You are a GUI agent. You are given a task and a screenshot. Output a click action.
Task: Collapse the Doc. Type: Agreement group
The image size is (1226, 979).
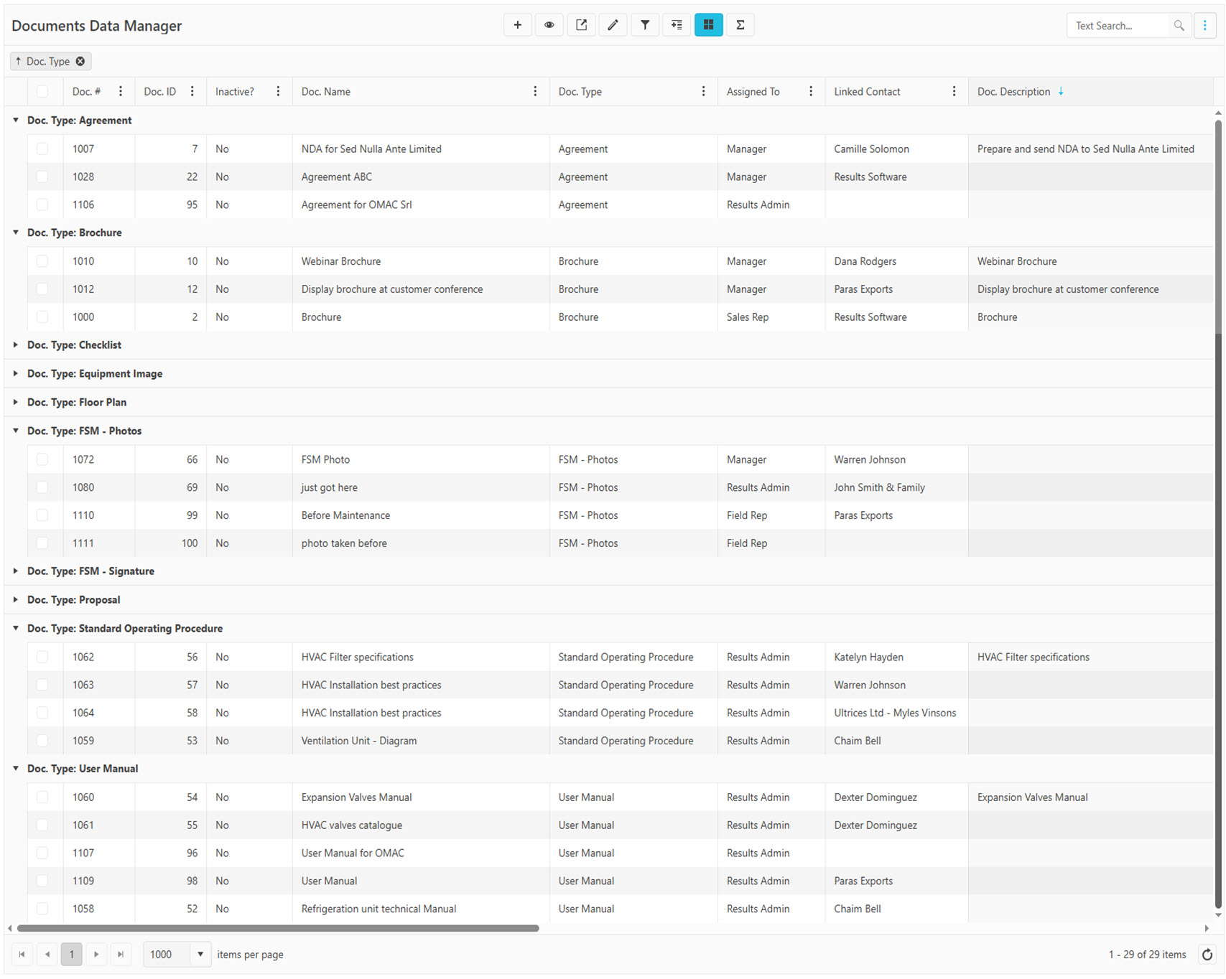coord(16,121)
